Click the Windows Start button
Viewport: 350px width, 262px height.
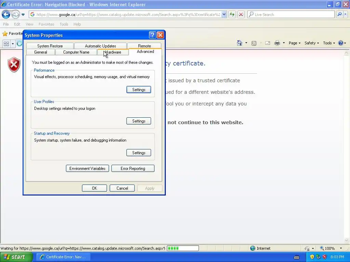(16, 257)
